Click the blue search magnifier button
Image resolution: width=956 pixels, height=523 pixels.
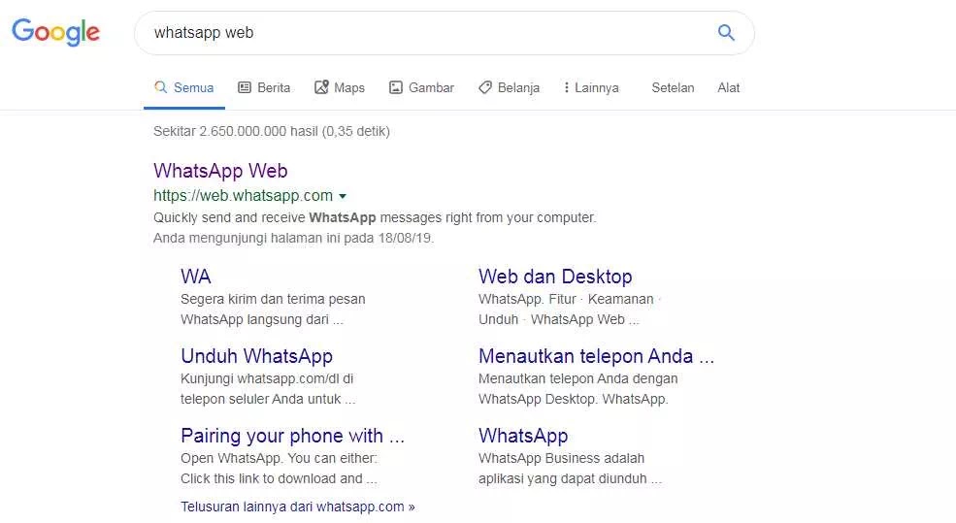726,32
